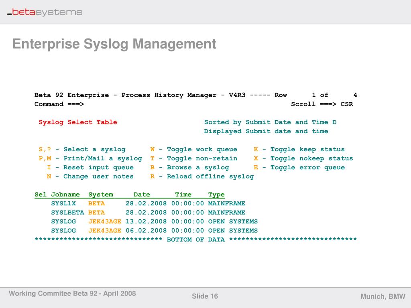Screen dimensions: 411x308
Task: Click the "I - Reset input queue" legend entry
Action: click(90, 167)
